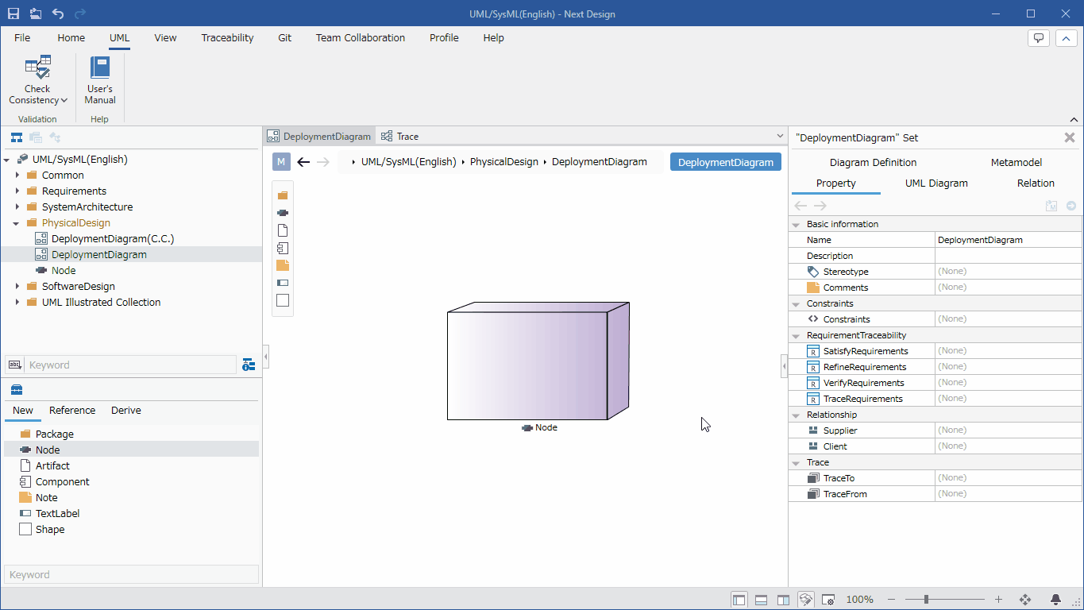
Task: Click the toolbox icon above New tab
Action: [17, 390]
